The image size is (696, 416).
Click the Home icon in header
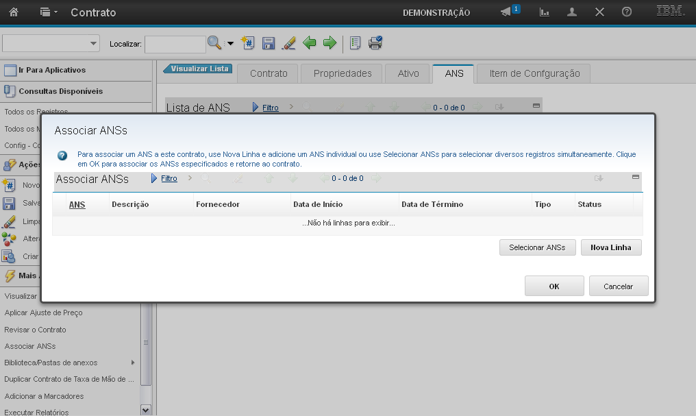coord(14,12)
